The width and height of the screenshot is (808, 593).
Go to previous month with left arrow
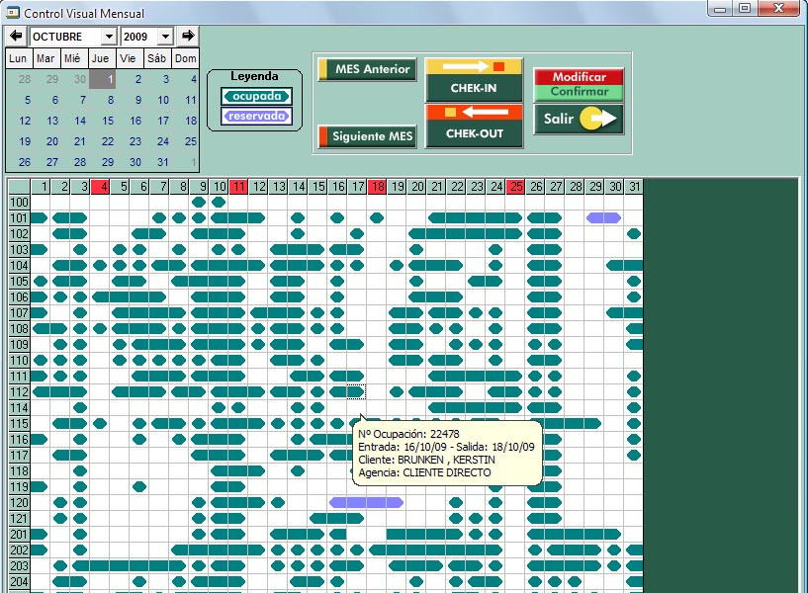tap(16, 36)
